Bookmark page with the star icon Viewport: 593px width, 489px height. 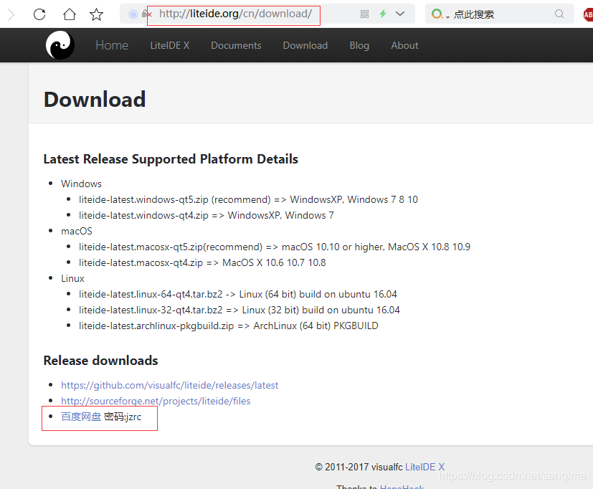(96, 15)
